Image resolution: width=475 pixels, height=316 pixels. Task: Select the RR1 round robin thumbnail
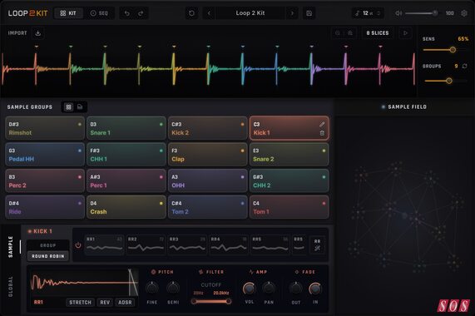point(104,244)
